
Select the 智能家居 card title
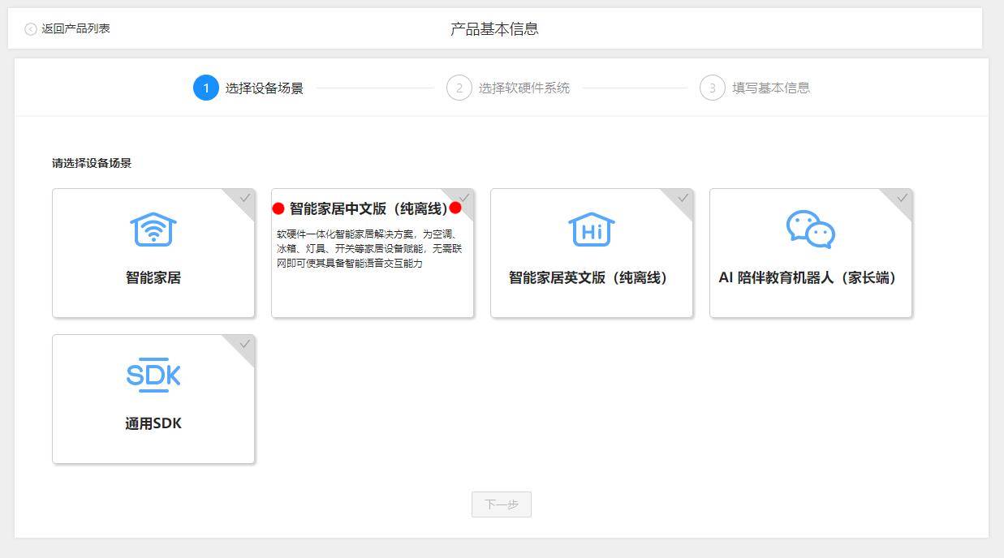click(x=153, y=277)
